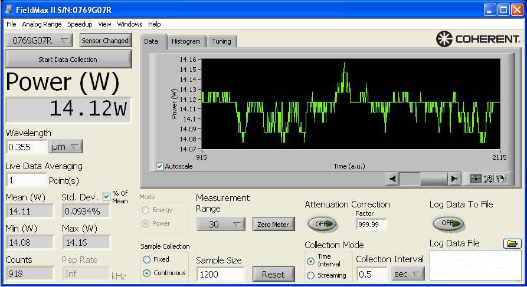Click the Sensor Changed button
527x287 pixels.
point(105,41)
